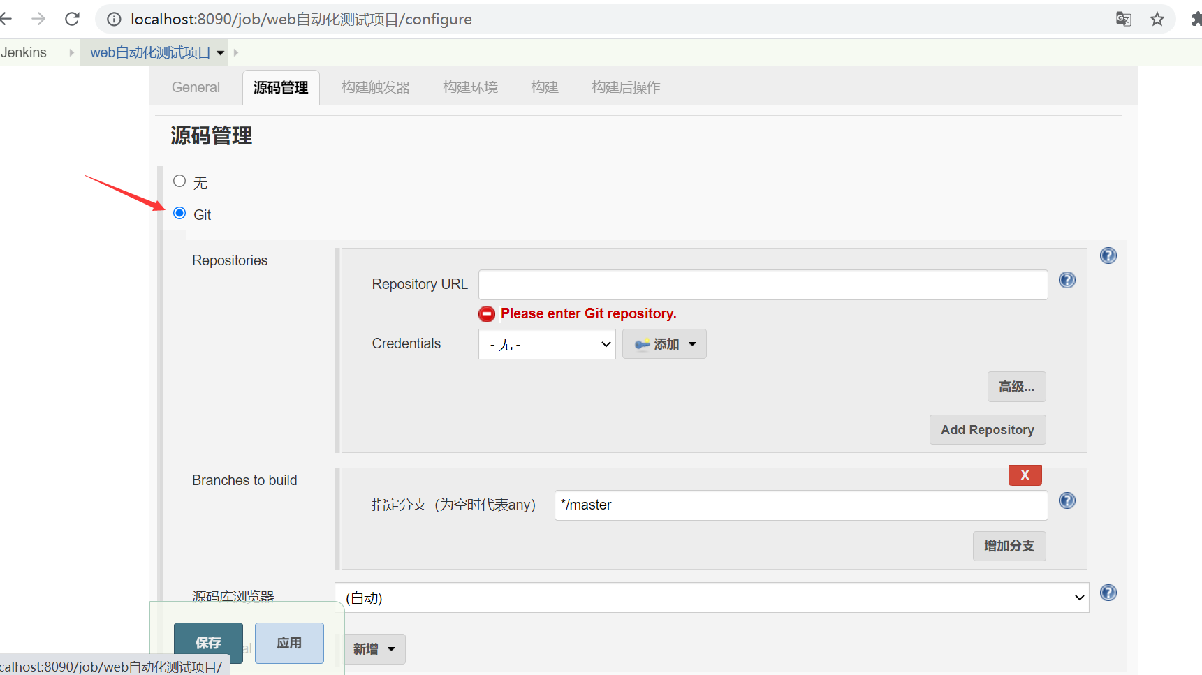Click the 保存 save button
The height and width of the screenshot is (675, 1202).
[208, 643]
